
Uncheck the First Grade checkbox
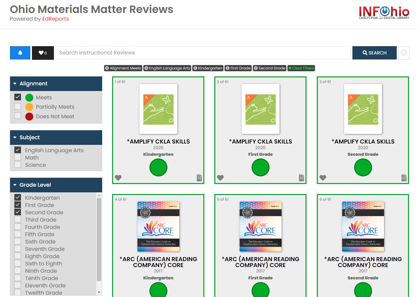(x=18, y=205)
